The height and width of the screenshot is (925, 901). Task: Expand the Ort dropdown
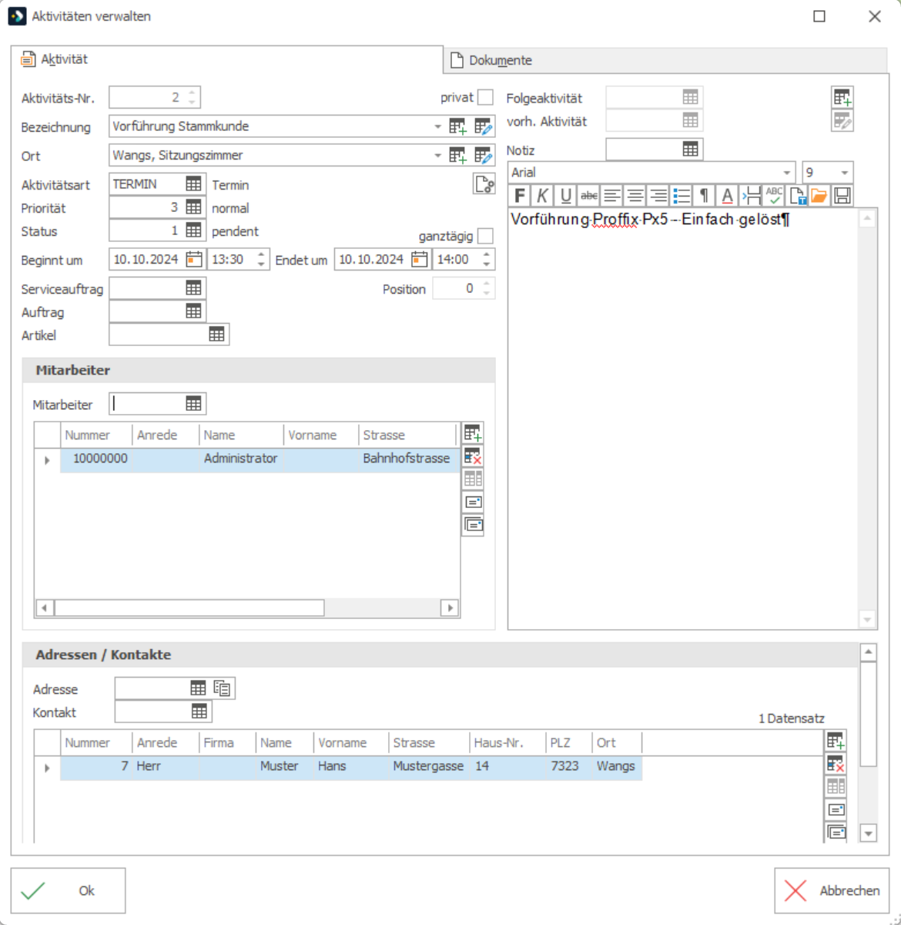click(x=437, y=156)
